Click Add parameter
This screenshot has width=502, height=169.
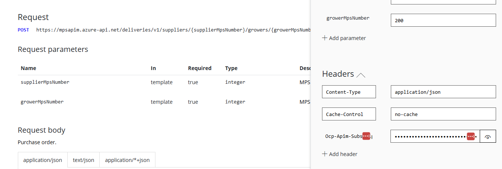click(x=344, y=38)
